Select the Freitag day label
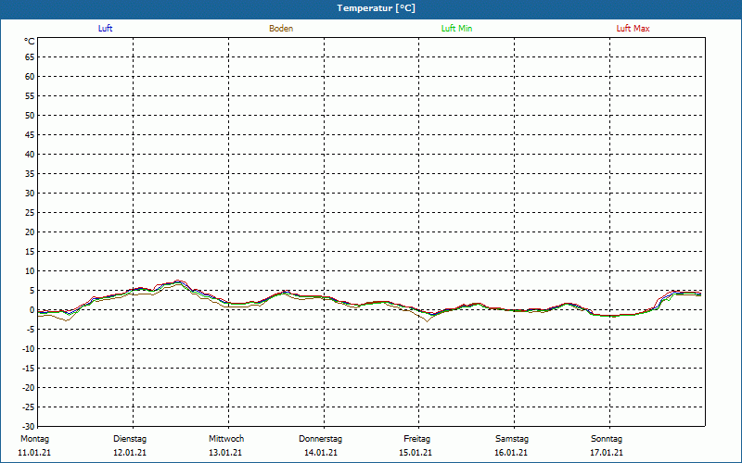Viewport: 742px width, 463px height. tap(416, 439)
